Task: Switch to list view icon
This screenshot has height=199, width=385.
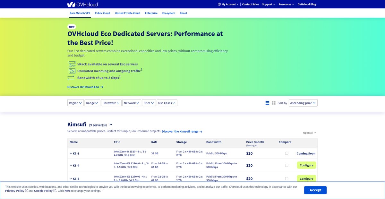Action: click(x=267, y=103)
